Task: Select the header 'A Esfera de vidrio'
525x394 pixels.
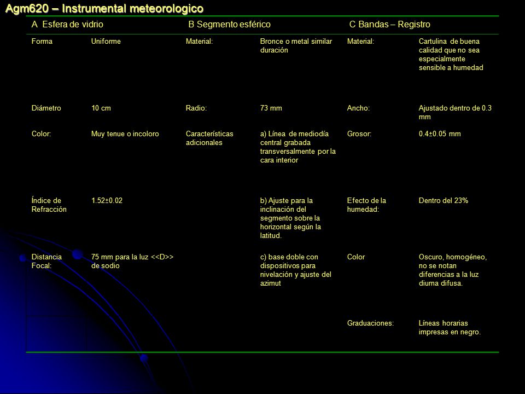Action: point(67,25)
